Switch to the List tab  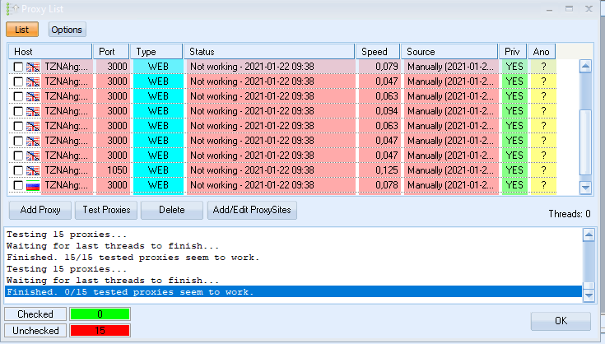[x=22, y=30]
